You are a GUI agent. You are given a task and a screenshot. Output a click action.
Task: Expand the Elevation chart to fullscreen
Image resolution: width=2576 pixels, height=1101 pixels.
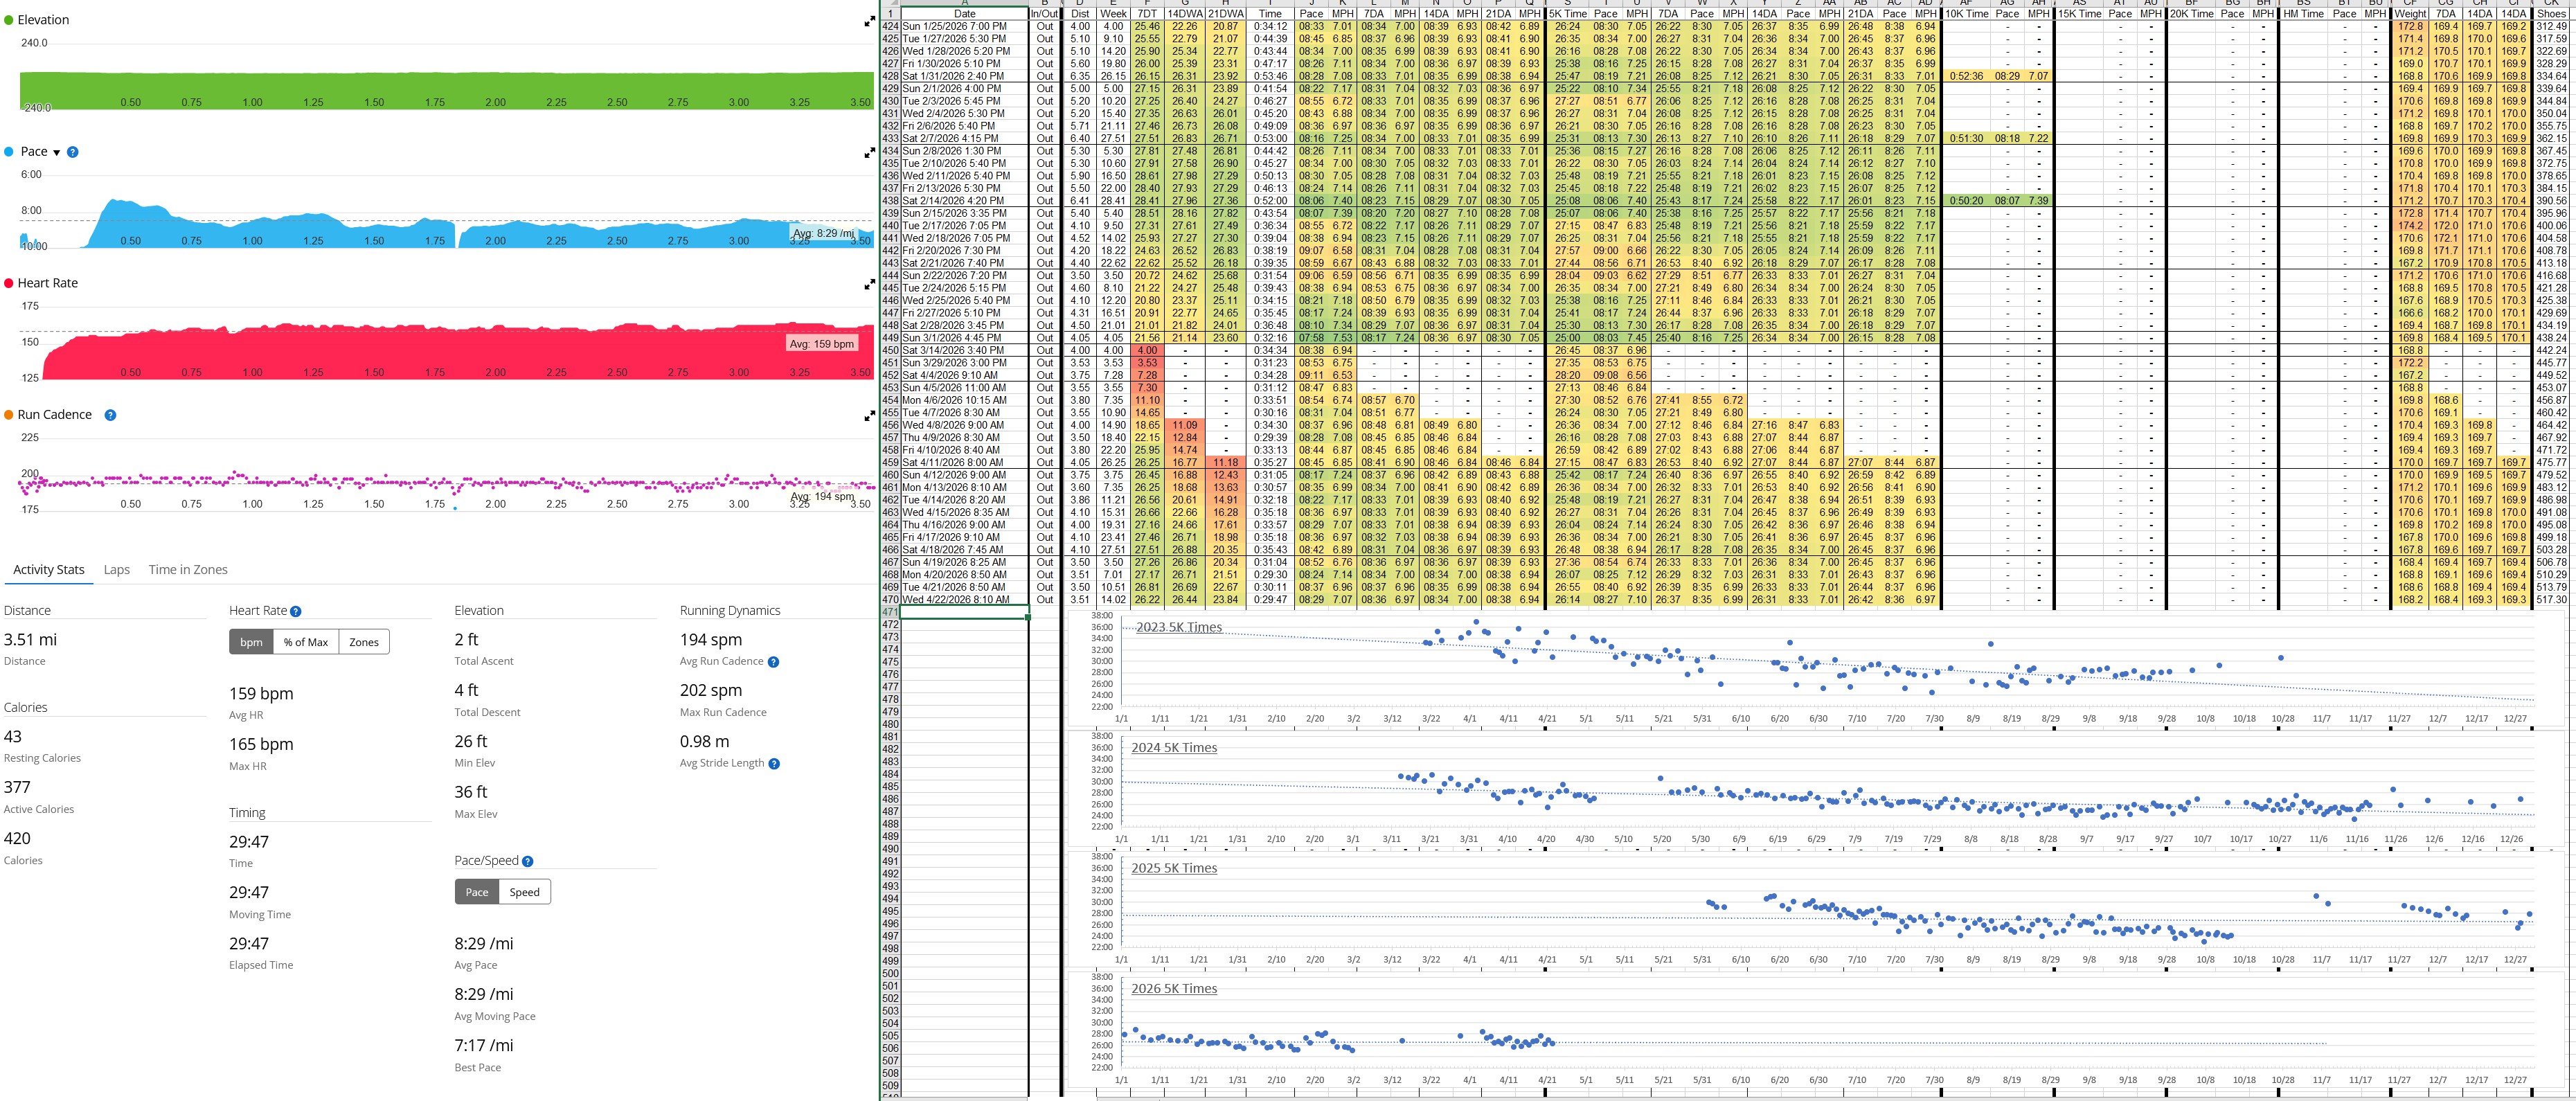[869, 21]
